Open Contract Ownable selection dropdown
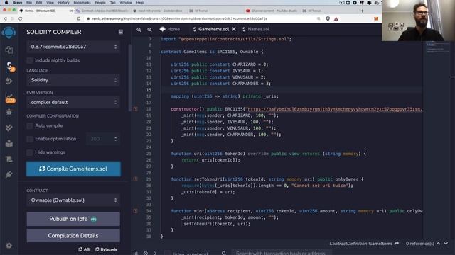 73,200
